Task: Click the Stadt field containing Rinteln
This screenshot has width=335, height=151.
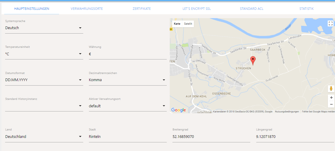Action: 128,136
